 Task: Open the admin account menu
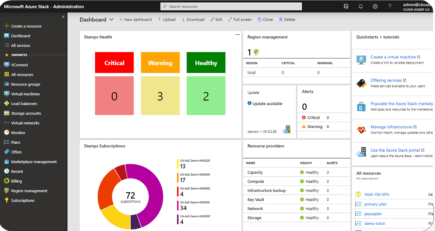point(418,7)
